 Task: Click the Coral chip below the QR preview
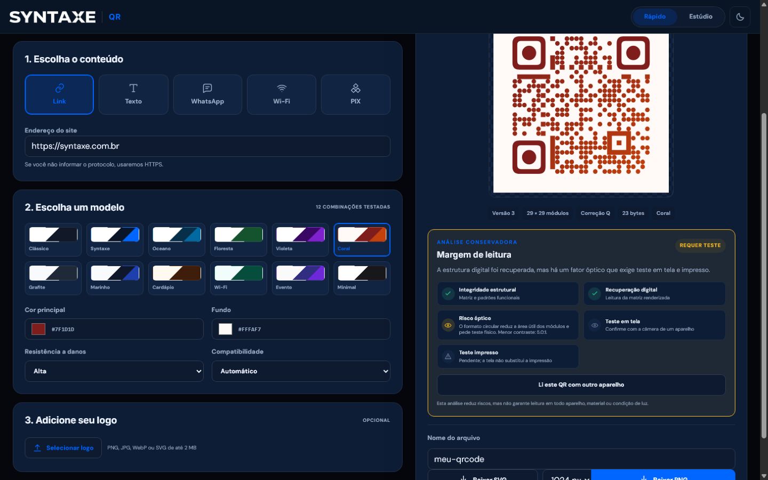pos(663,213)
